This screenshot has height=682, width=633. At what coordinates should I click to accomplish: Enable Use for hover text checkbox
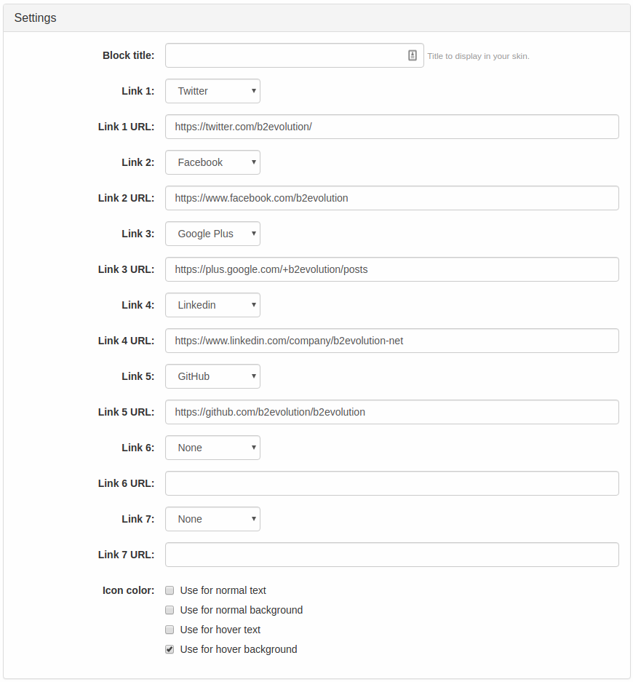click(x=170, y=630)
